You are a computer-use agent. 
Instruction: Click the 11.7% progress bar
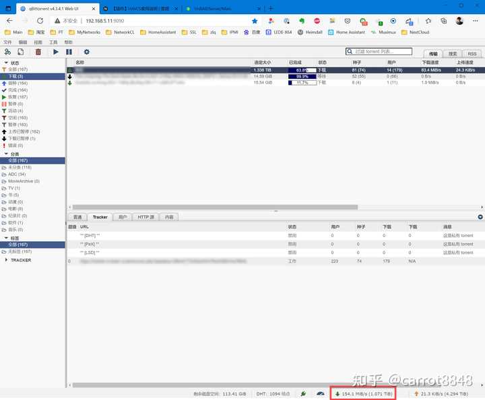[302, 83]
